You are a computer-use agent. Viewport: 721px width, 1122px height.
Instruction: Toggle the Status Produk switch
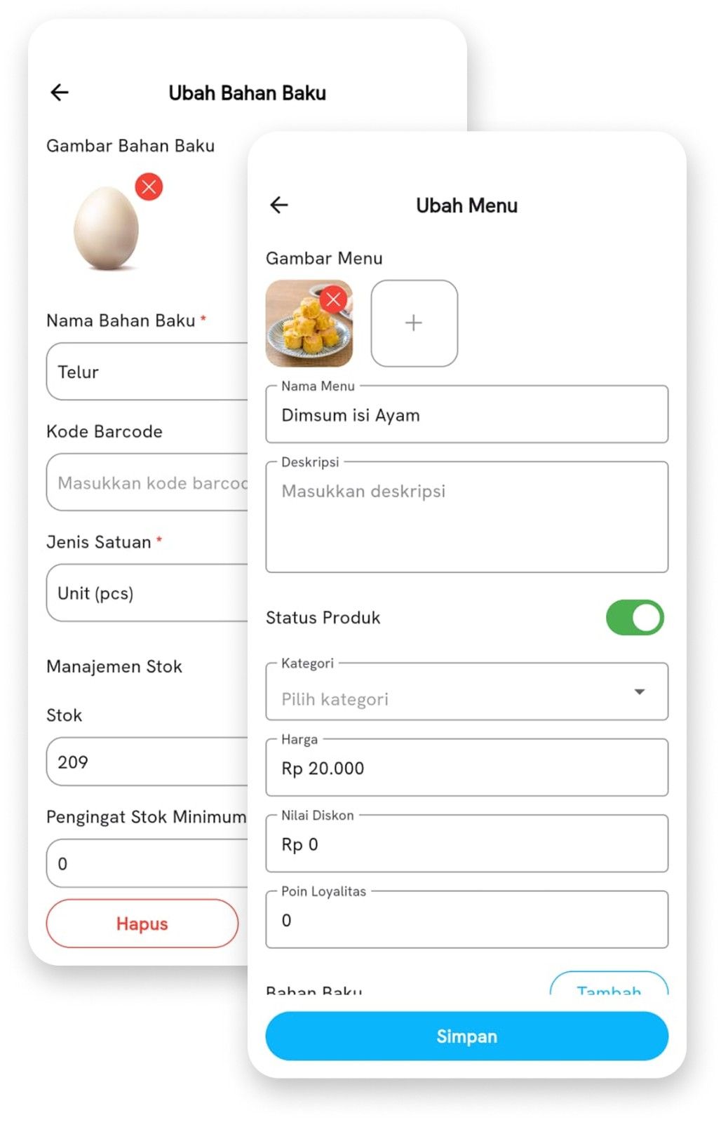click(x=635, y=618)
